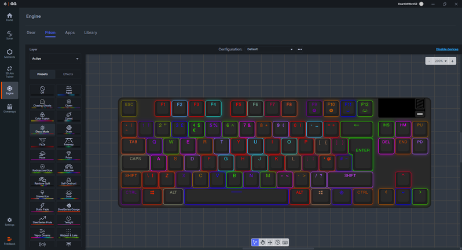The image size is (462, 250).
Task: Select the hand pan tool
Action: (262, 242)
